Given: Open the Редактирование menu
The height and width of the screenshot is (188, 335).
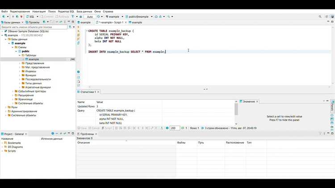Looking at the screenshot, I should pyautogui.click(x=20, y=12).
